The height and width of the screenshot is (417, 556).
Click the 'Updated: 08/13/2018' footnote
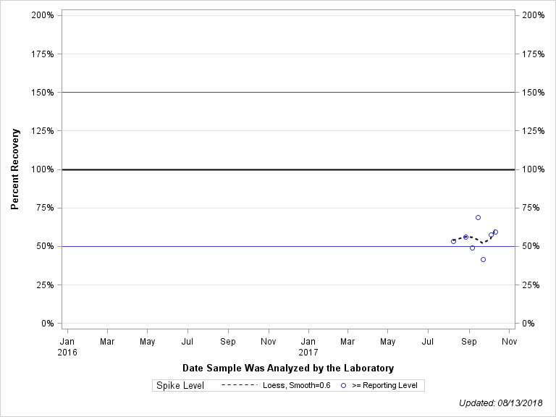(501, 403)
